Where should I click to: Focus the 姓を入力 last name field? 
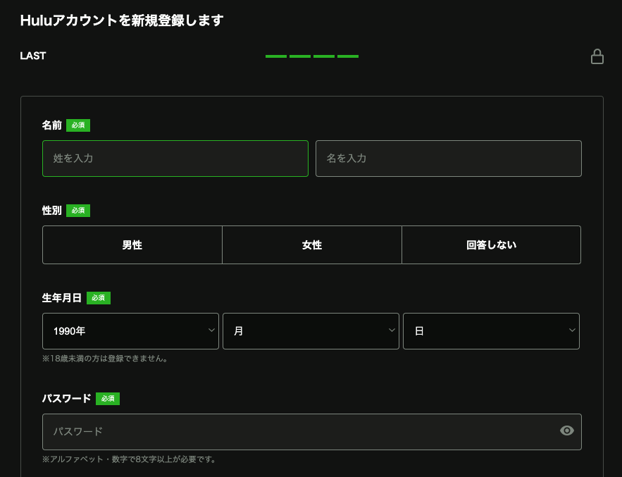[x=175, y=159]
